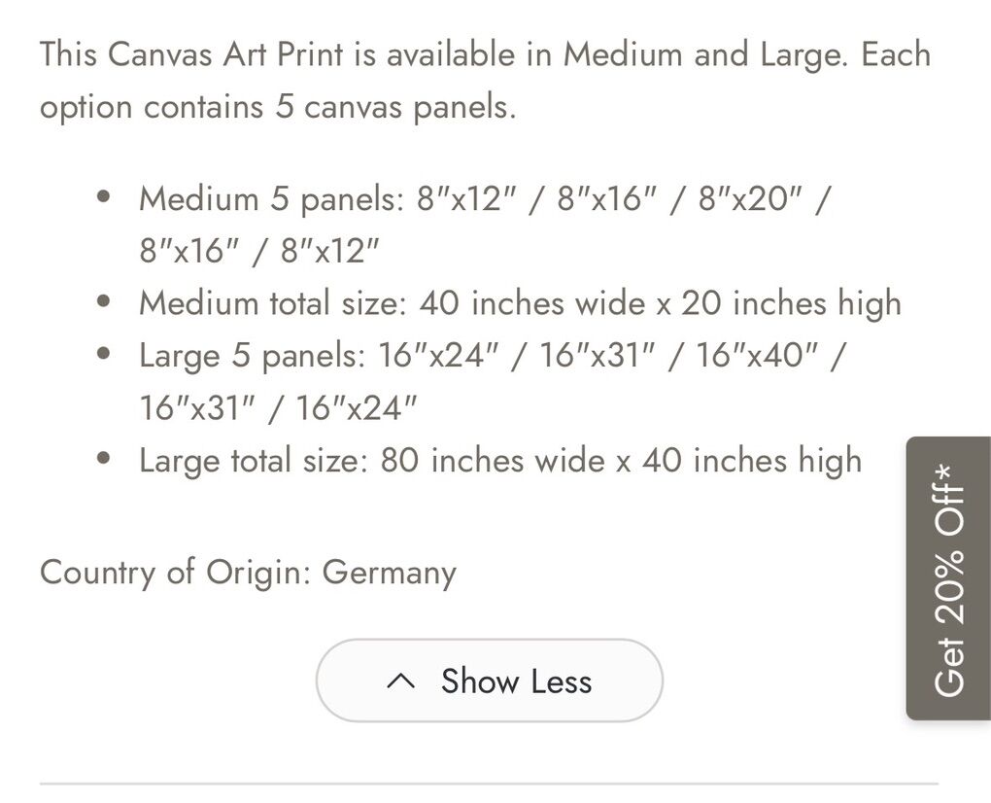Click the "Large 5 panels" list item text
This screenshot has width=991, height=803.
click(x=492, y=382)
